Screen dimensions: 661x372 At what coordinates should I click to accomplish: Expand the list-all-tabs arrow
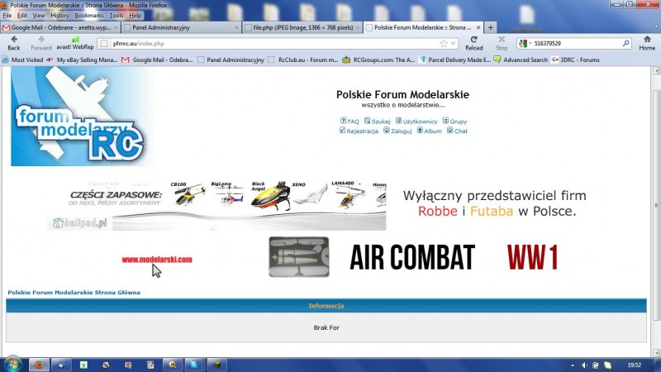(656, 27)
